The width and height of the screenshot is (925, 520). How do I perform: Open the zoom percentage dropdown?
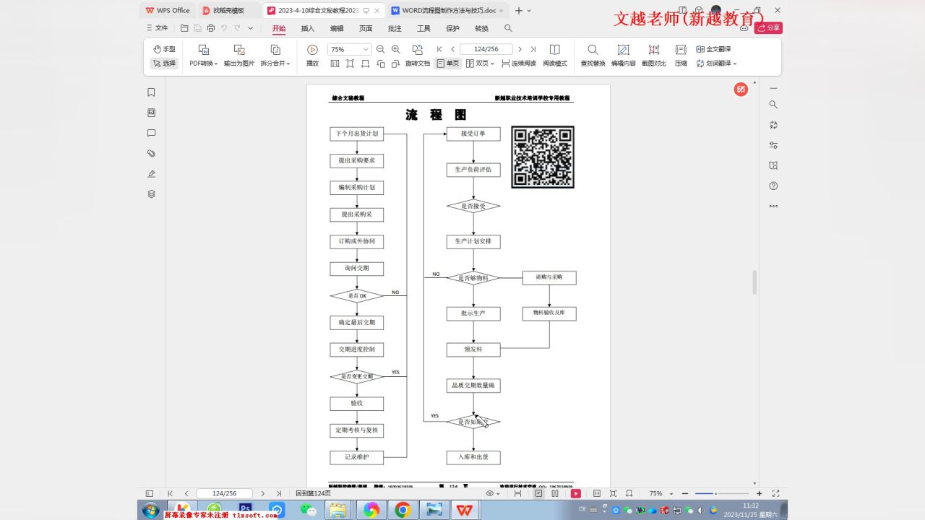(x=366, y=48)
